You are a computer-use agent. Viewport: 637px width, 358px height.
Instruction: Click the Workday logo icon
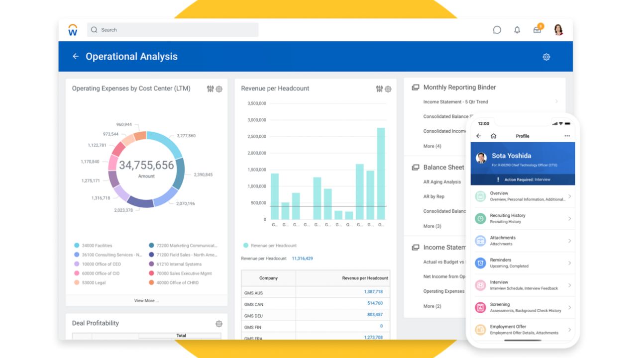click(73, 30)
